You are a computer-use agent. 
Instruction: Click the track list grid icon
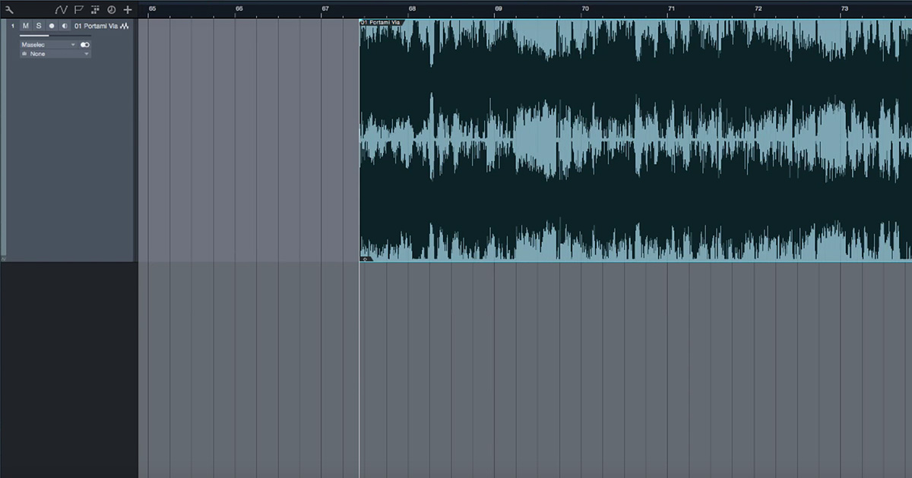pyautogui.click(x=95, y=10)
